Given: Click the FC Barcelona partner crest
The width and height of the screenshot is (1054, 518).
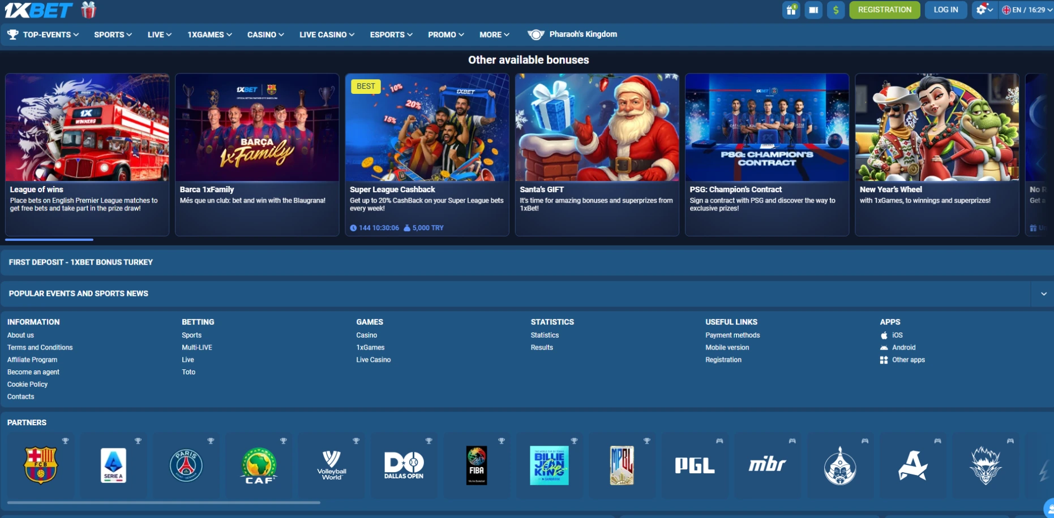Looking at the screenshot, I should tap(40, 465).
